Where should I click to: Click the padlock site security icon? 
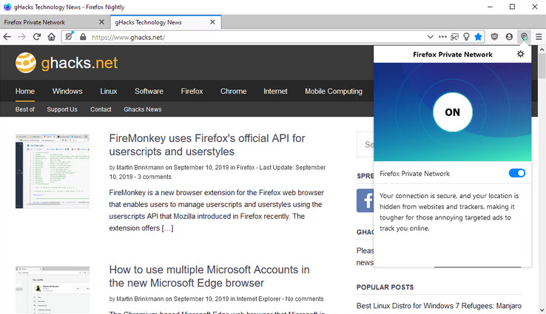tap(83, 37)
